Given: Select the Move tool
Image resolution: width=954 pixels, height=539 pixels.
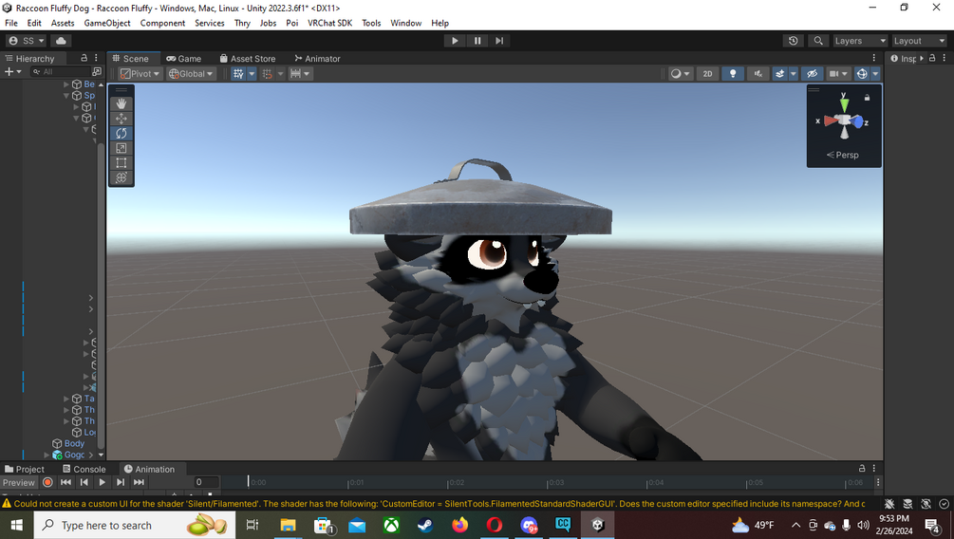Looking at the screenshot, I should coord(122,119).
